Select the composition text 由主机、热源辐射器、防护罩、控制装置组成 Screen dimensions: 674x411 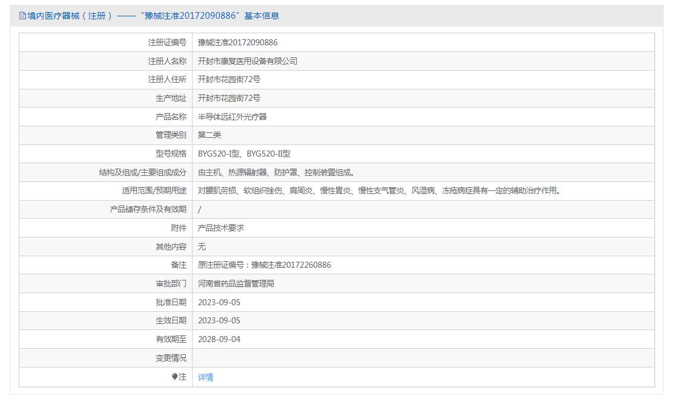click(276, 172)
